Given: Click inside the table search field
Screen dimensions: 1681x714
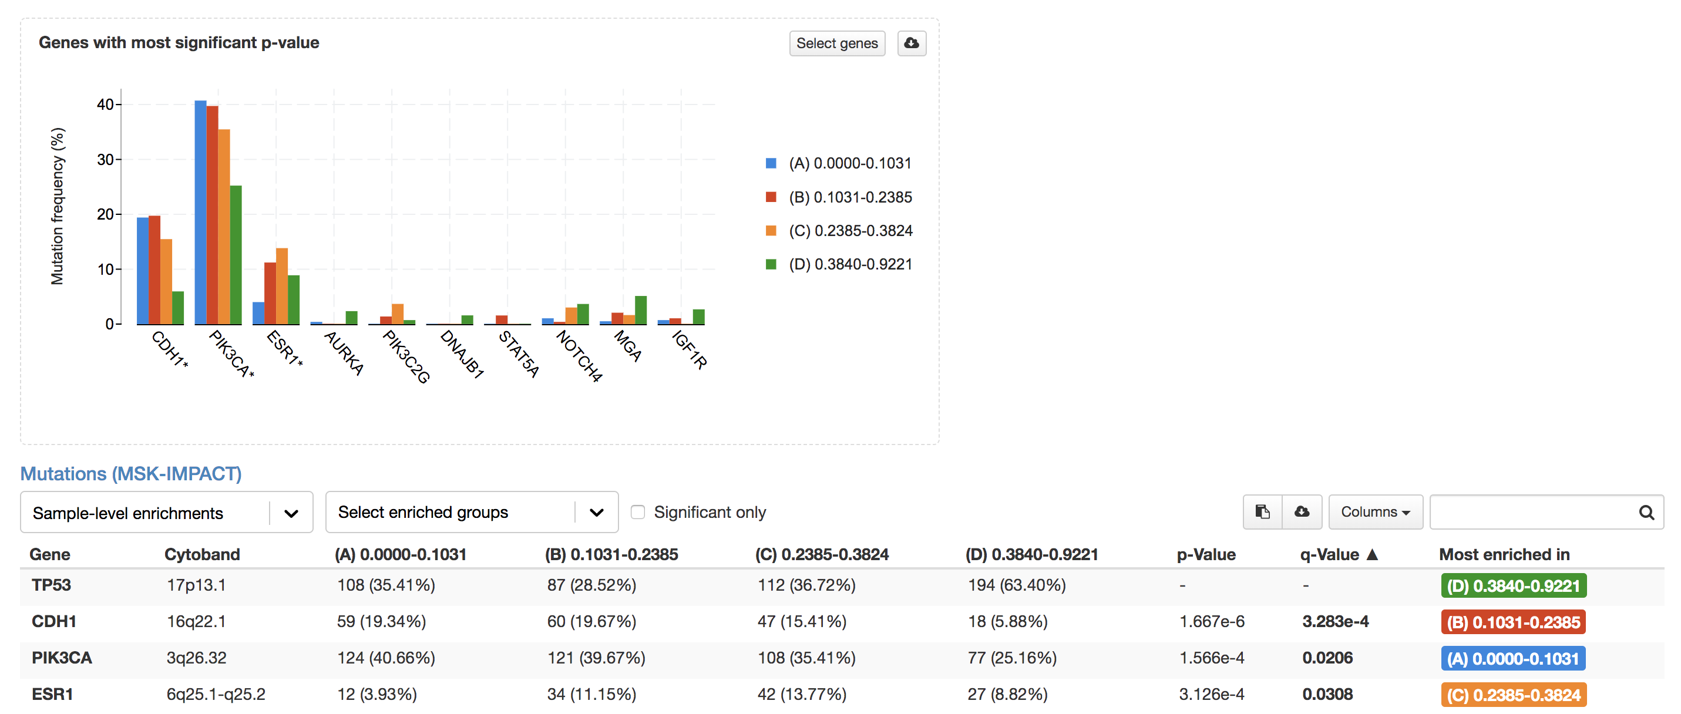Looking at the screenshot, I should click(1534, 511).
